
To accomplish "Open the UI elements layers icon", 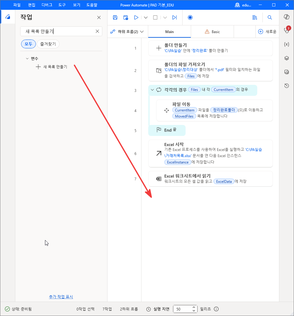I will pos(287,58).
